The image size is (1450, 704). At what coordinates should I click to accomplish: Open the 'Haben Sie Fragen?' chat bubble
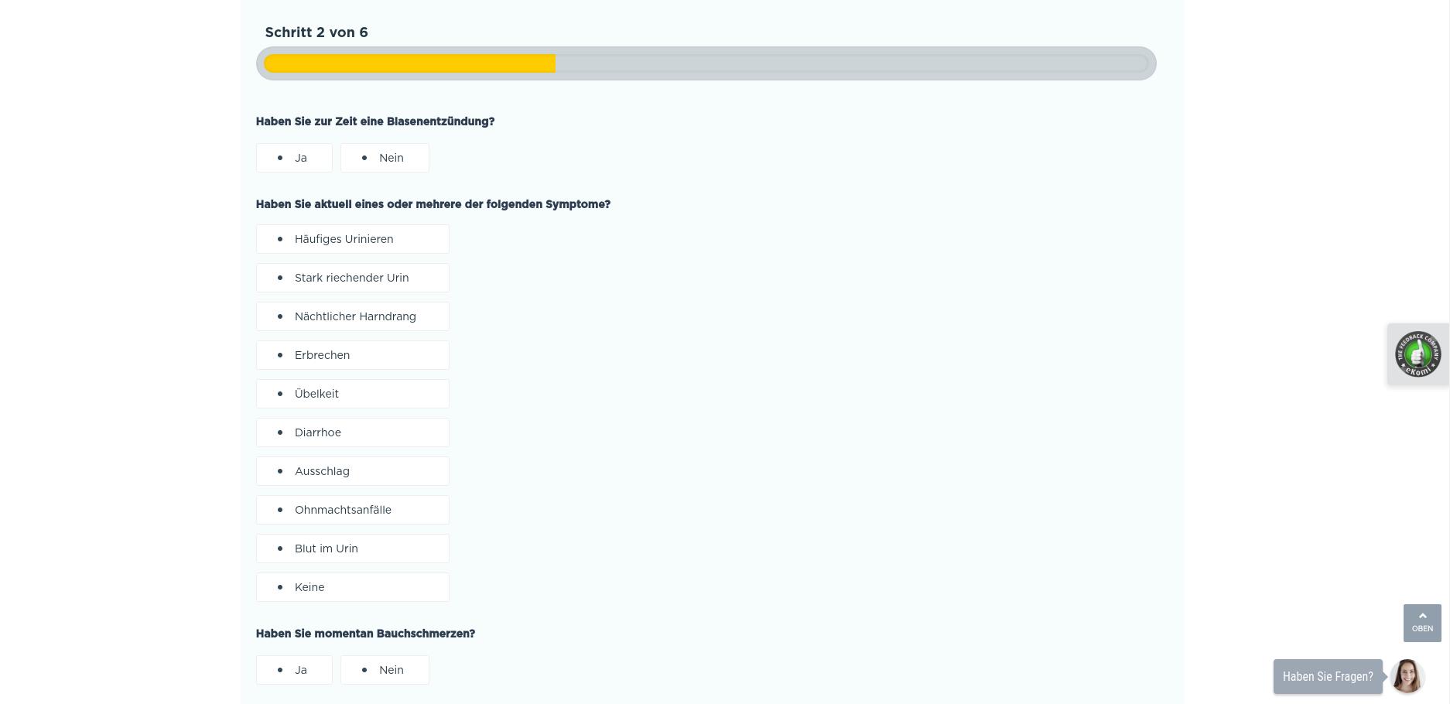1327,677
